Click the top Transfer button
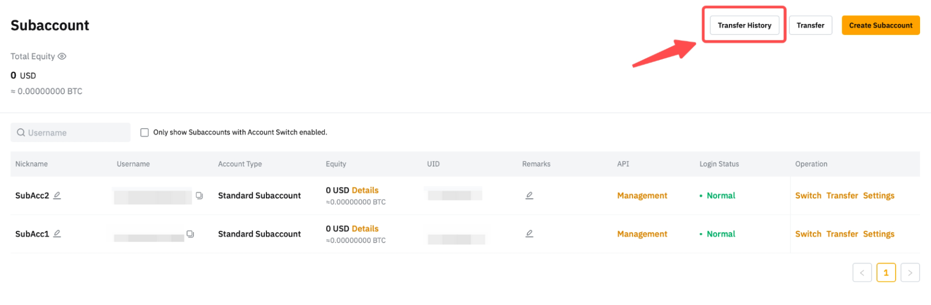This screenshot has height=305, width=931. 810,25
